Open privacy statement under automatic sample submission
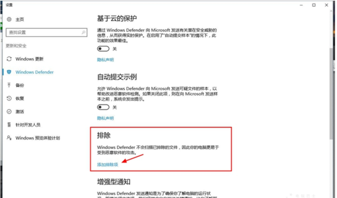 (x=105, y=118)
